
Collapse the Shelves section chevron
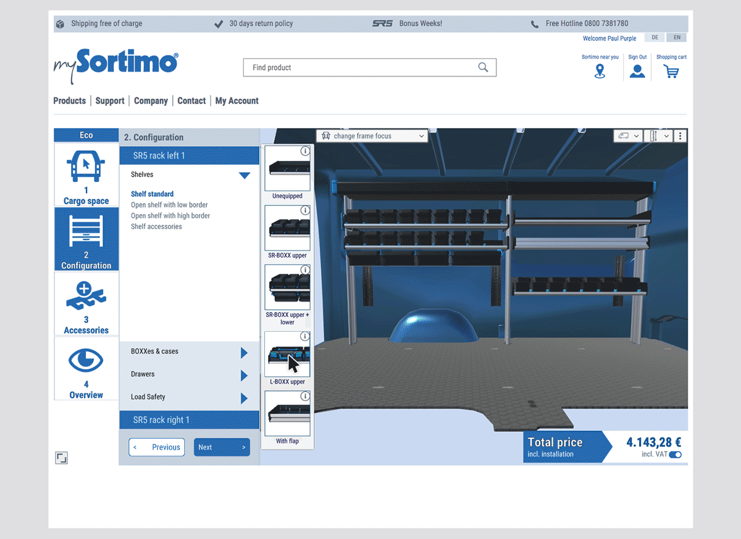click(245, 175)
